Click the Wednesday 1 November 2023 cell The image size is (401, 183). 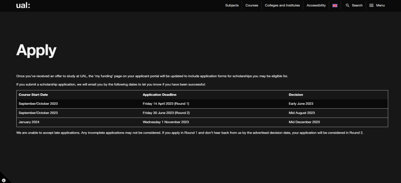click(166, 122)
